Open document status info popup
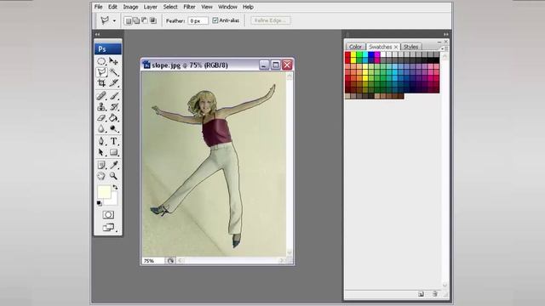545x306 pixels. pos(170,261)
